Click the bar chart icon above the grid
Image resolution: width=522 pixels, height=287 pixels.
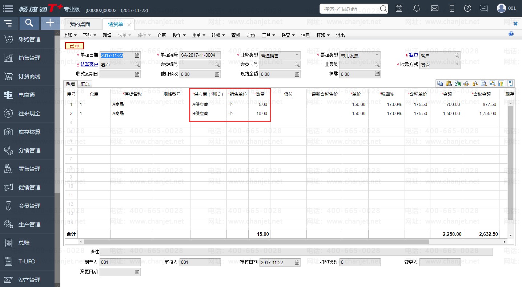(x=501, y=83)
